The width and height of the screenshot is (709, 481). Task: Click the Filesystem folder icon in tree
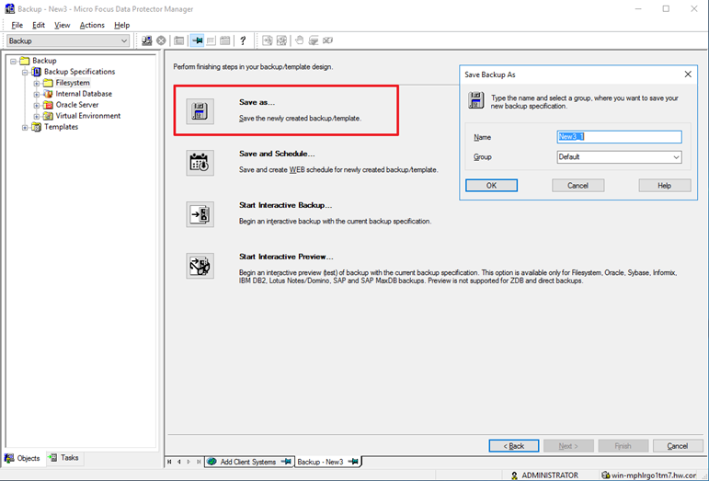(x=48, y=83)
